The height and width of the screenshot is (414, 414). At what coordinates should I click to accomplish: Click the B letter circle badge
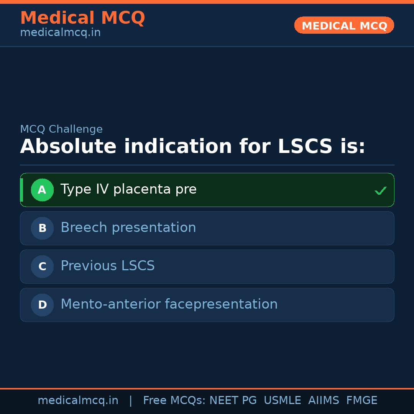click(x=42, y=228)
